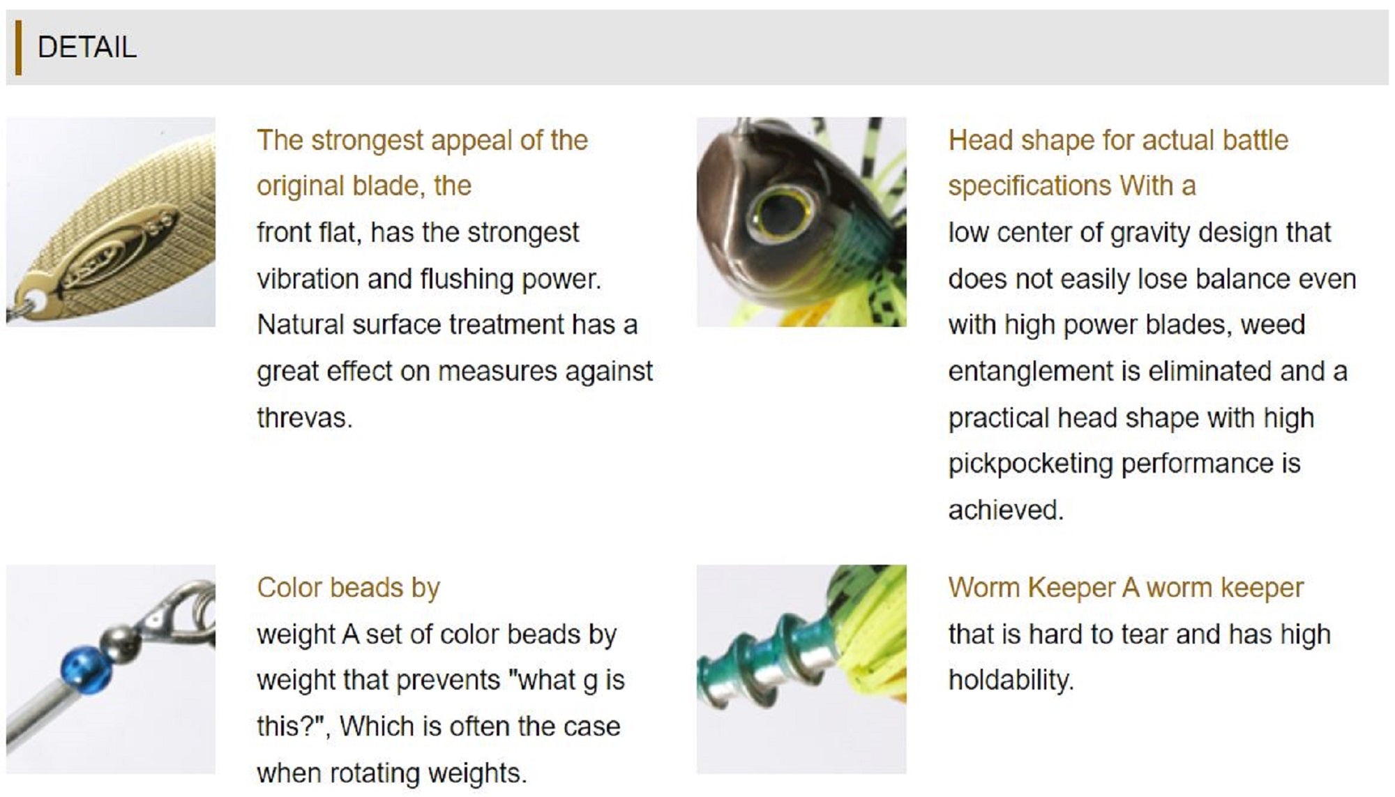Screen dimensions: 1395x797
Task: Click the brown accent bar beside DETAIL
Action: [x=18, y=47]
